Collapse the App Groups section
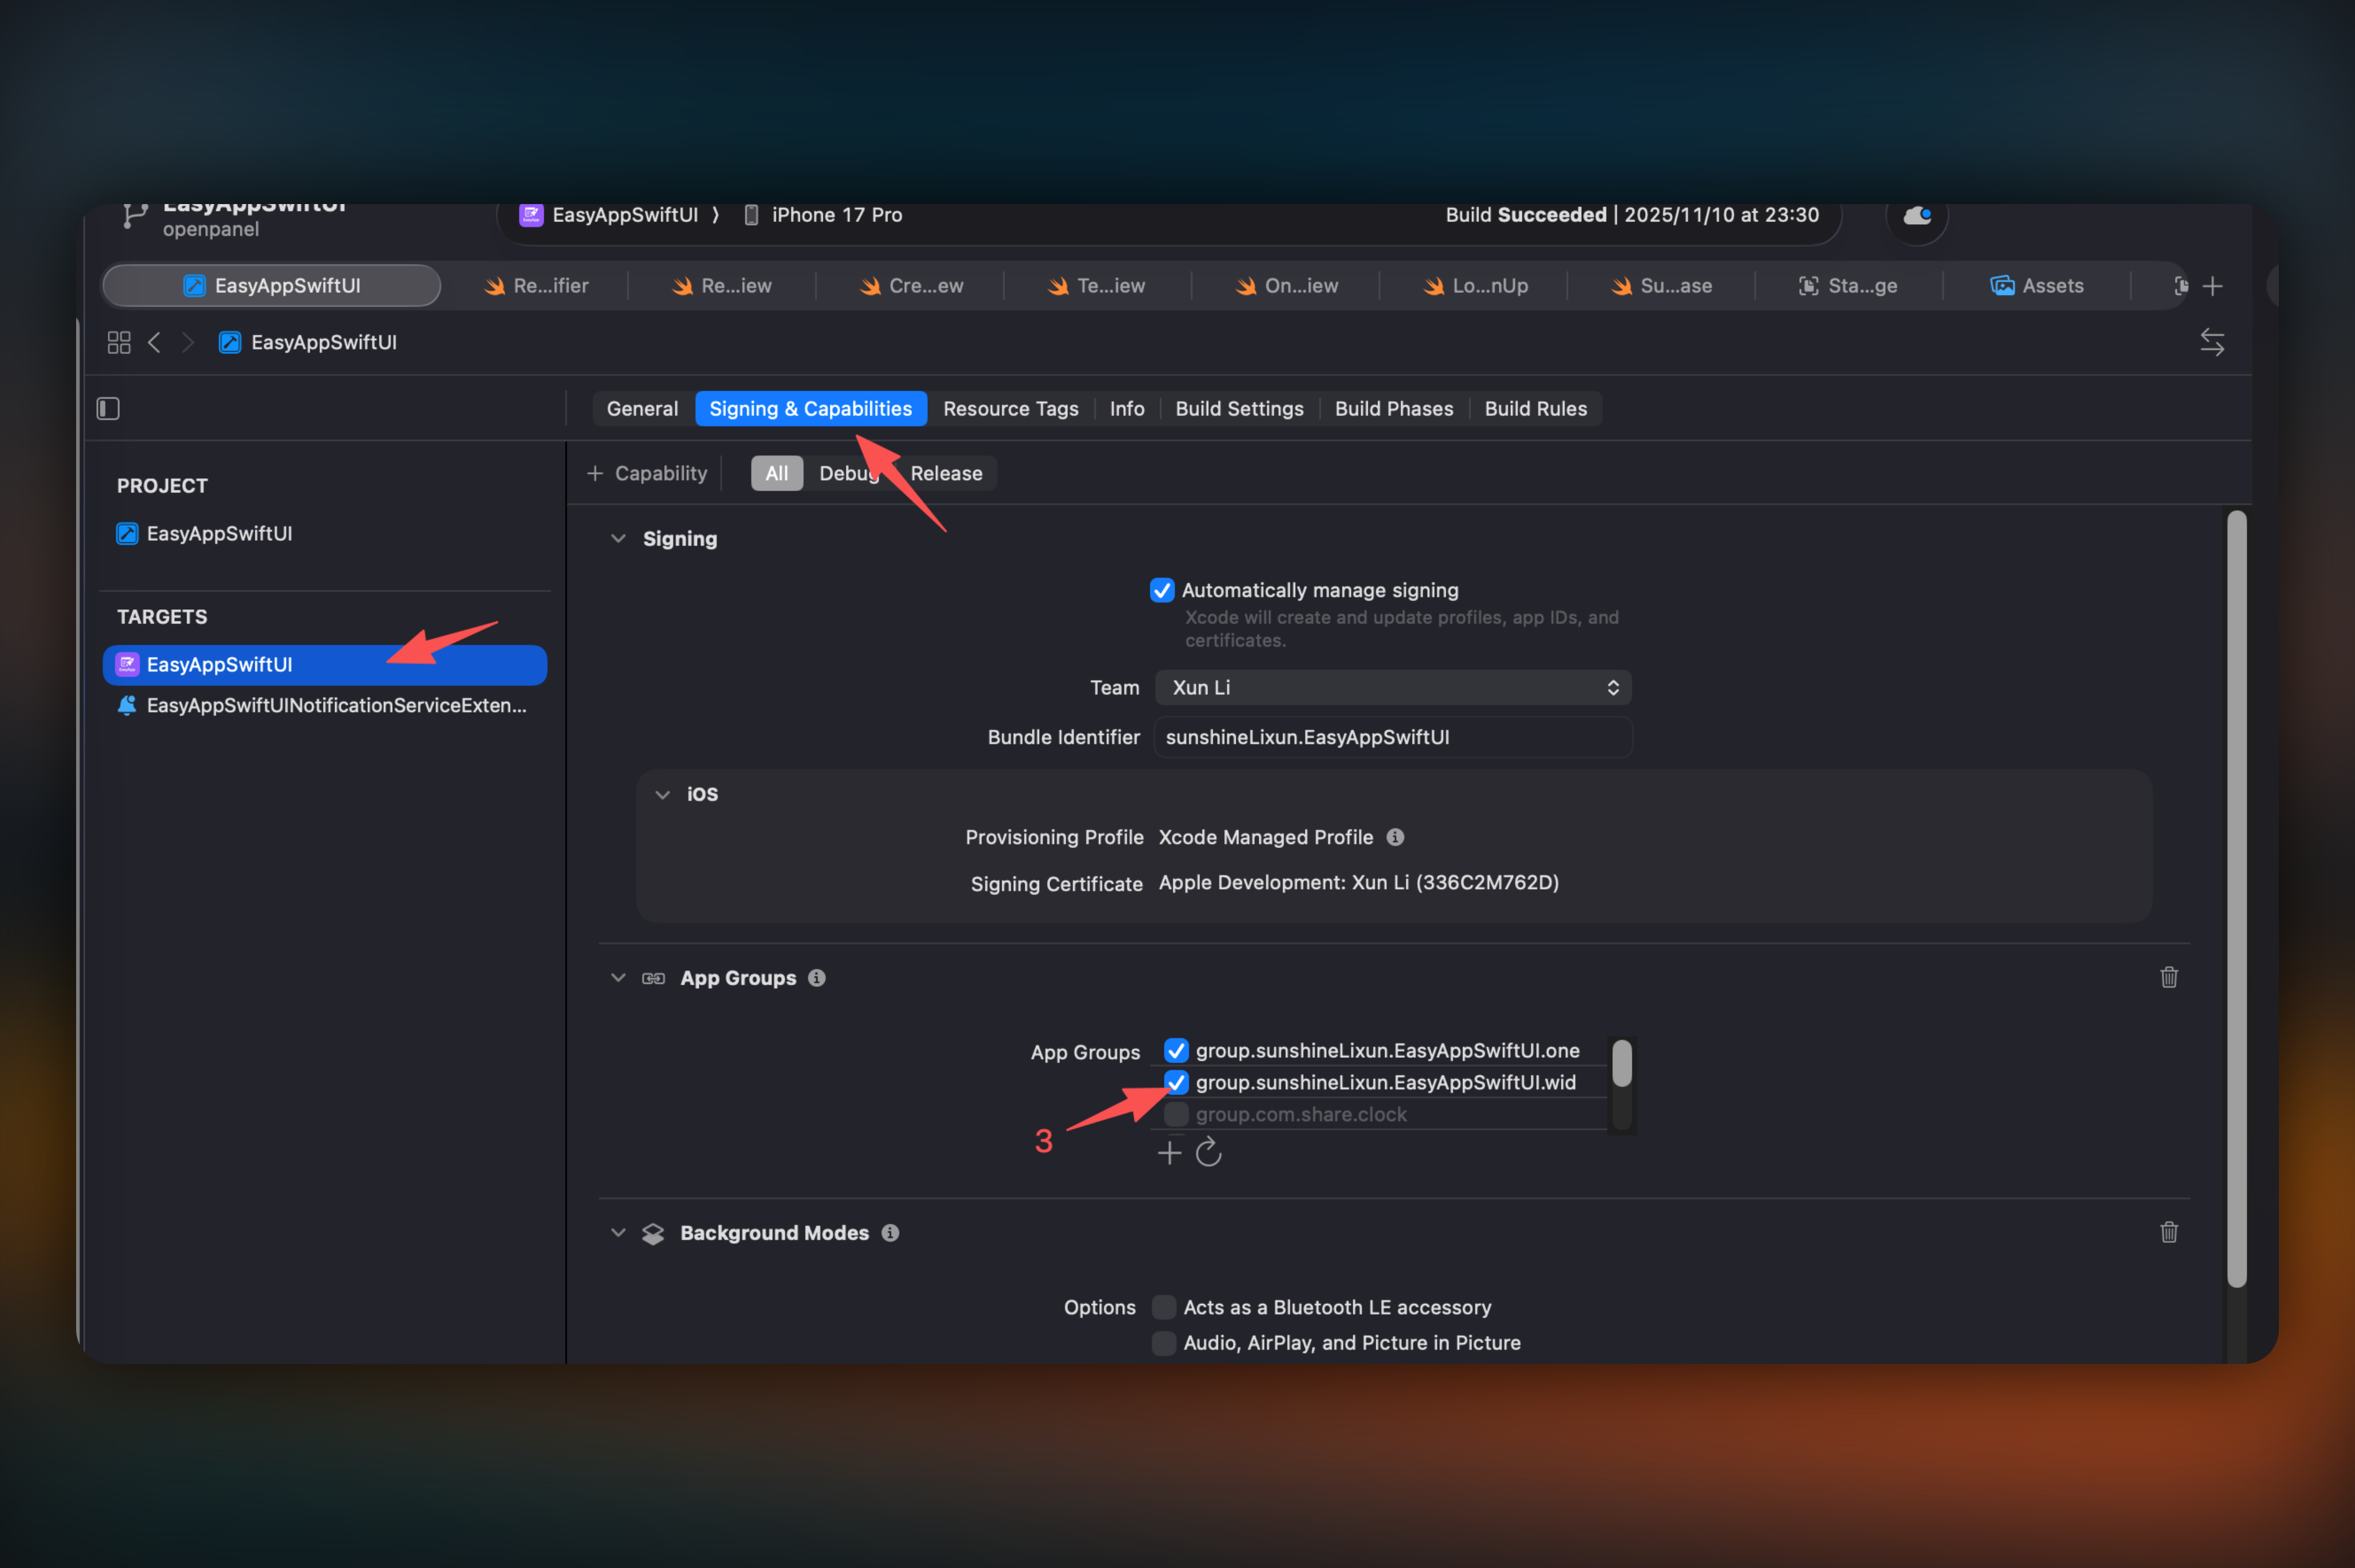This screenshot has height=1568, width=2355. [x=618, y=977]
